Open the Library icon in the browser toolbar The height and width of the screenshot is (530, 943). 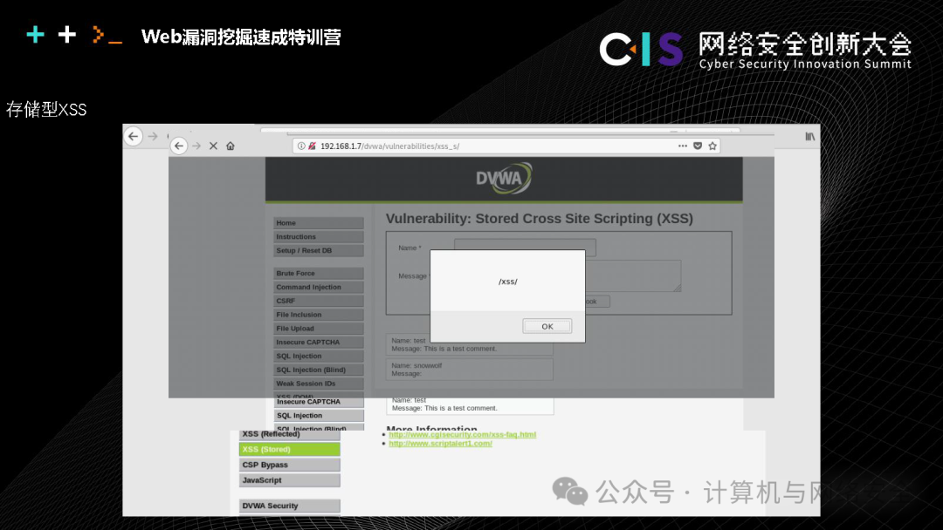pyautogui.click(x=810, y=137)
